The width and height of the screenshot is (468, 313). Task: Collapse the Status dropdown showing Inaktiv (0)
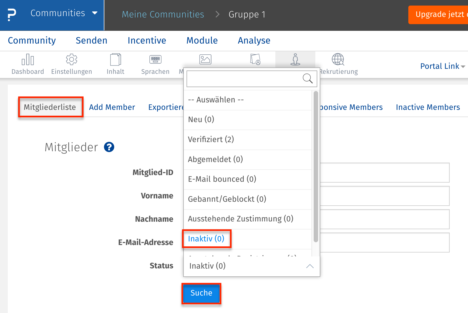tap(310, 266)
